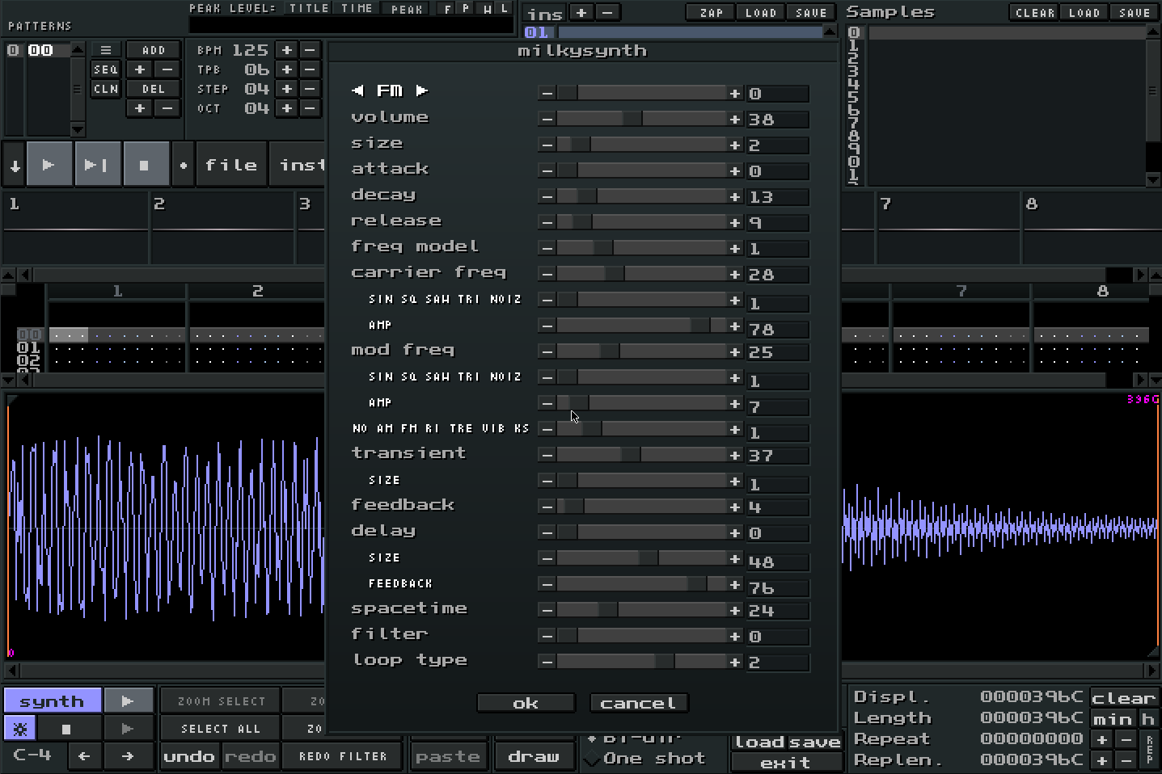
Task: Select the TITLE tab at top
Action: [309, 8]
